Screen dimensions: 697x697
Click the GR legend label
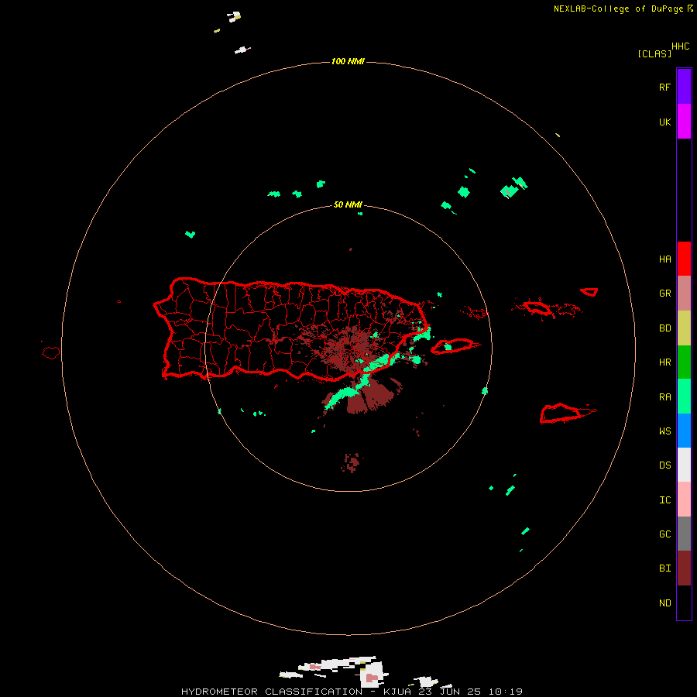[664, 294]
